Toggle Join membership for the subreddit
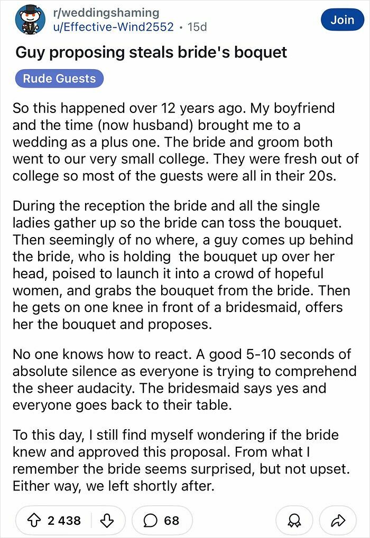 tap(342, 20)
